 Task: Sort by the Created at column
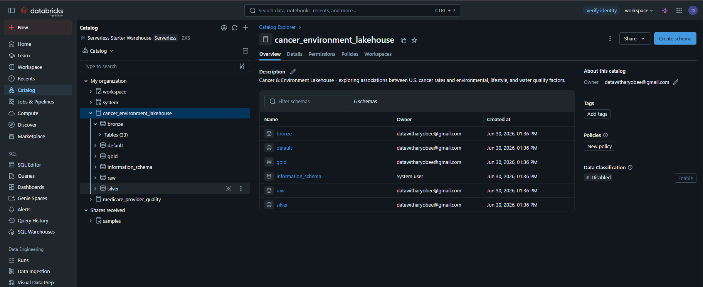pos(498,120)
